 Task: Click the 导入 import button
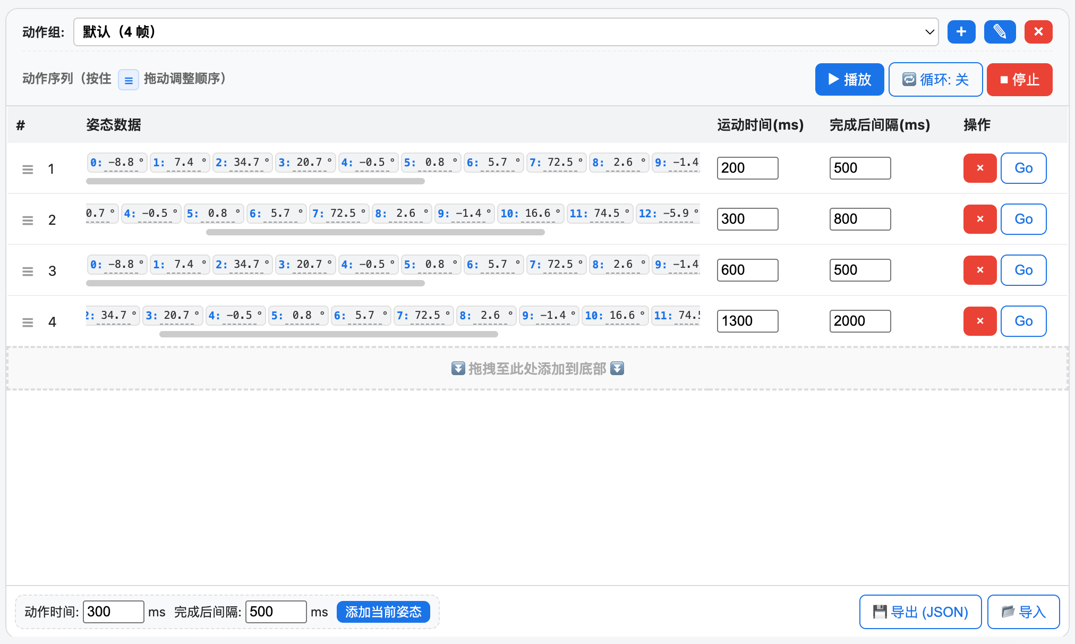[1023, 612]
